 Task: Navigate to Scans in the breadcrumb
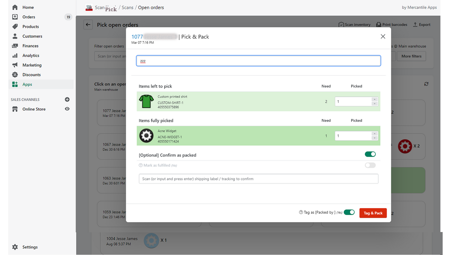tap(127, 7)
